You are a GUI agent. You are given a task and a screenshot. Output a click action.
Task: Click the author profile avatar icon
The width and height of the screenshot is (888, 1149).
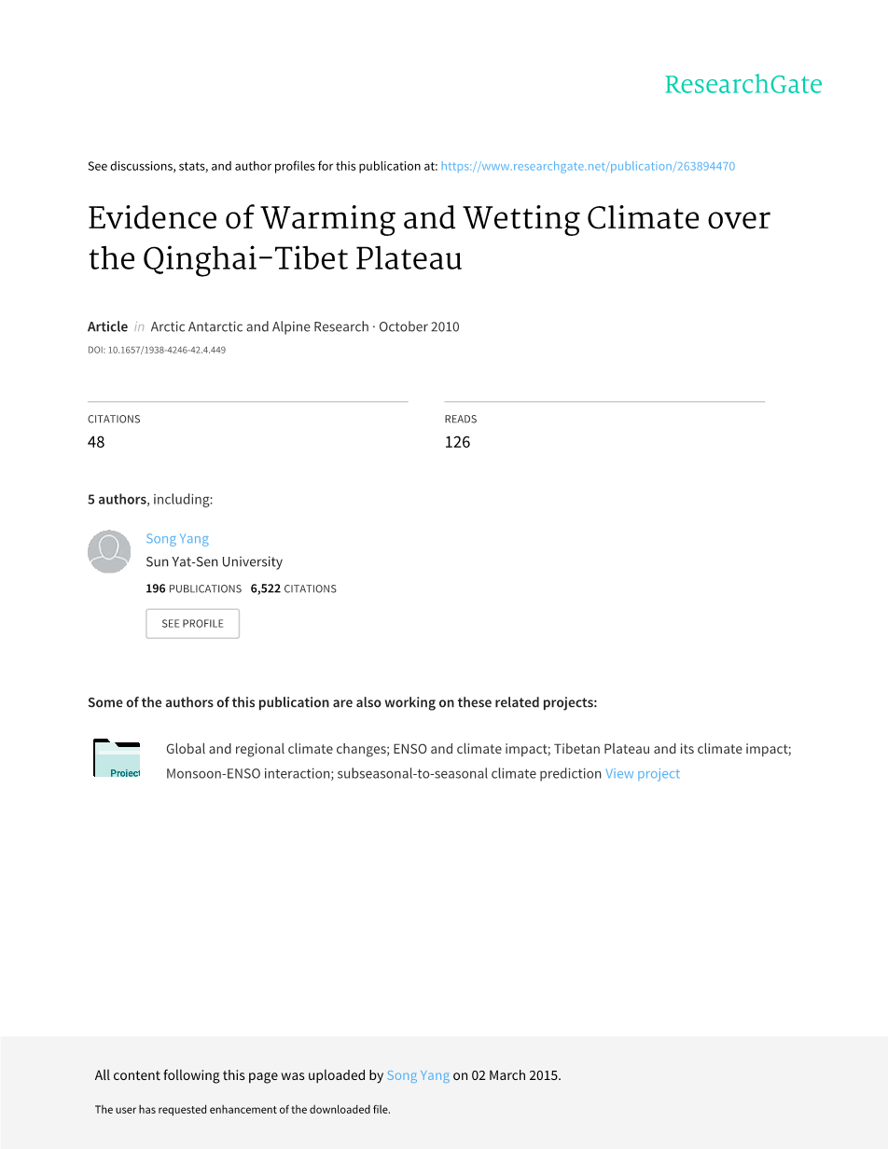pos(109,551)
